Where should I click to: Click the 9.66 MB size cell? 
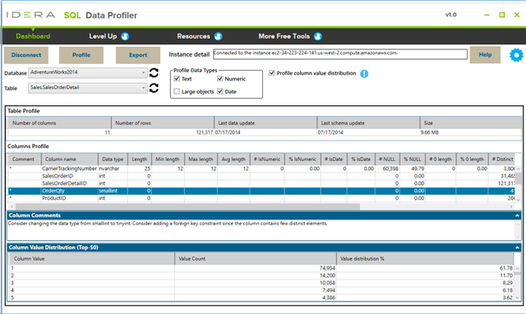(x=471, y=132)
